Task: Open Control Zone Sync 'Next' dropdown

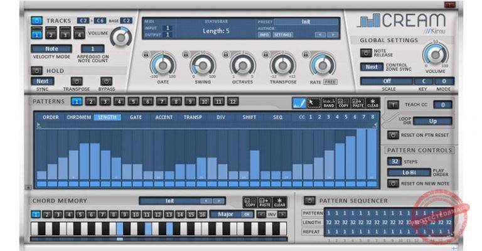Action: point(372,67)
